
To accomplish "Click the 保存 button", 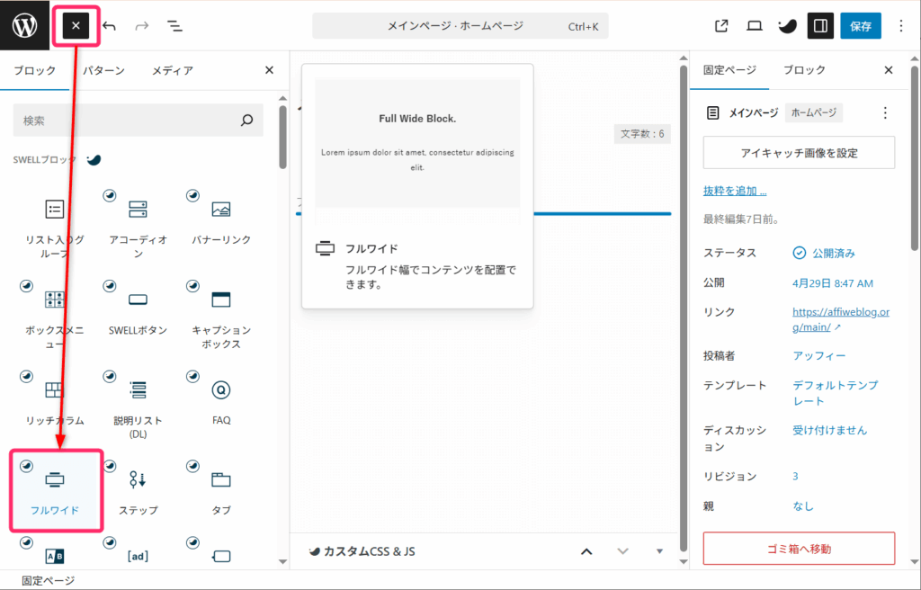I will tap(861, 26).
